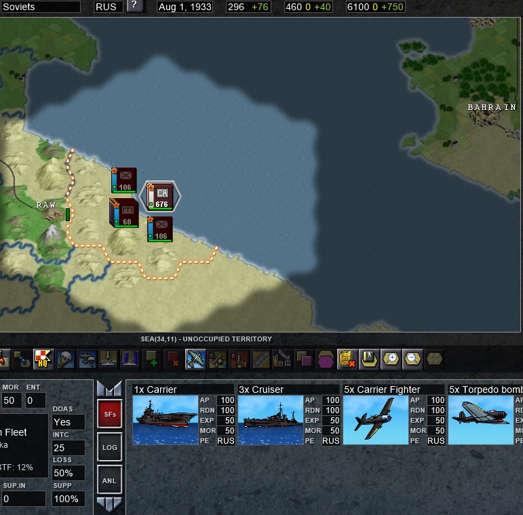
Task: Click the hex exit door icon
Action: coord(369,359)
